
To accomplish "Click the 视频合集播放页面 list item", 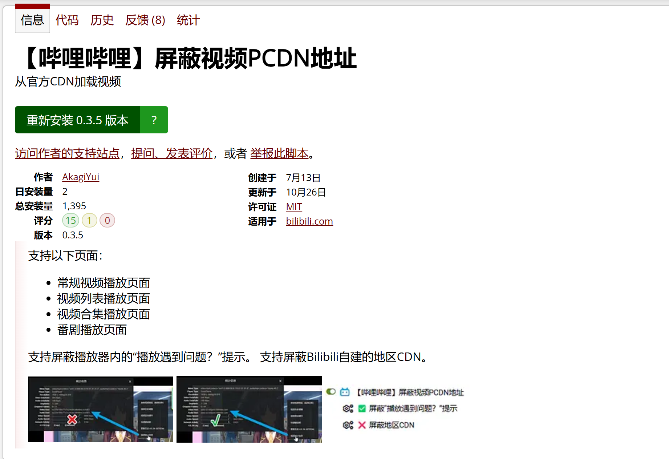I will (104, 314).
